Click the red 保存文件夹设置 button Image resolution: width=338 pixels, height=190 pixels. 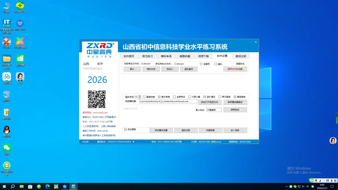pyautogui.click(x=235, y=69)
